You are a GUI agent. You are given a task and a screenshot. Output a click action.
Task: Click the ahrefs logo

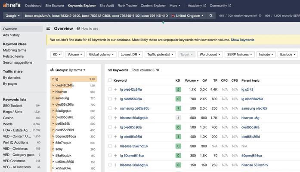point(12,5)
